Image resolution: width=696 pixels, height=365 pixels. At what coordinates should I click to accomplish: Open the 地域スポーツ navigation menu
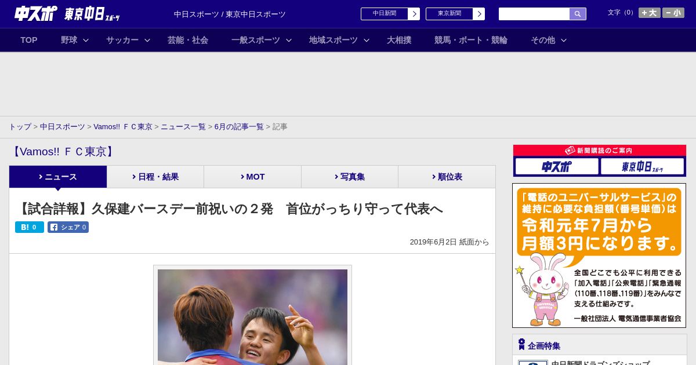point(333,40)
